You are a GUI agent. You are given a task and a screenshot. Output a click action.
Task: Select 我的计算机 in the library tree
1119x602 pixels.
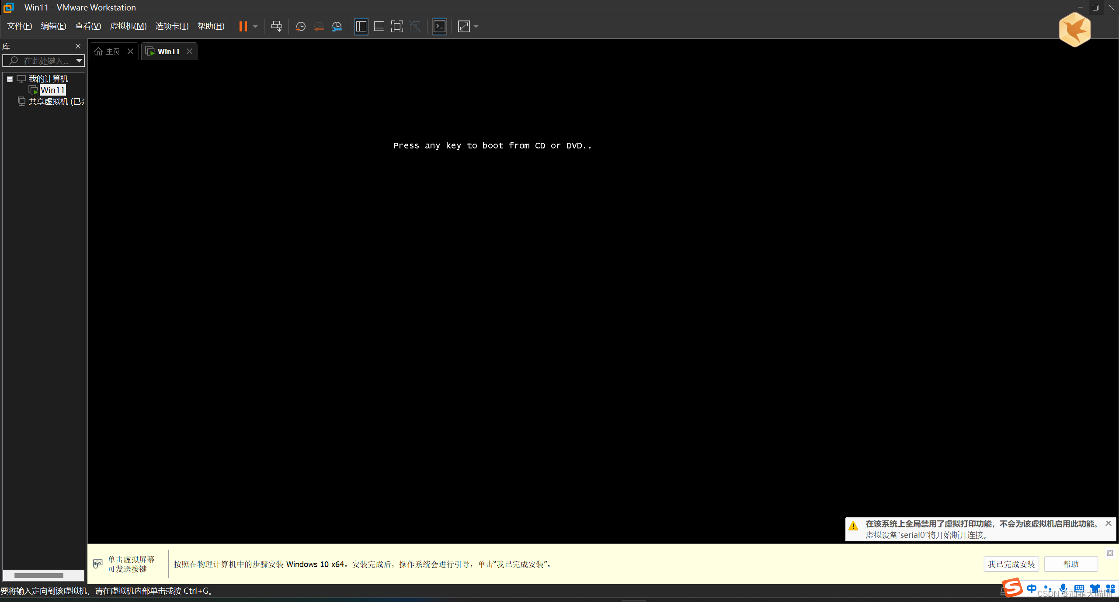49,79
